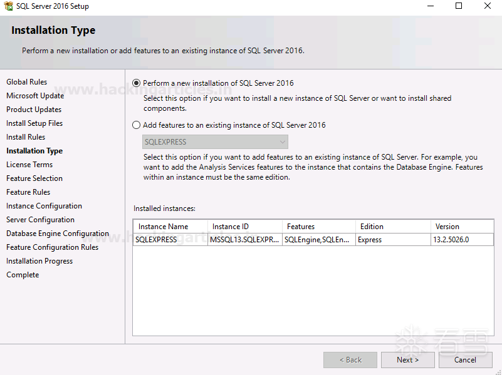The height and width of the screenshot is (375, 502).
Task: Open the SQLEXPRESS instance dropdown
Action: point(216,142)
